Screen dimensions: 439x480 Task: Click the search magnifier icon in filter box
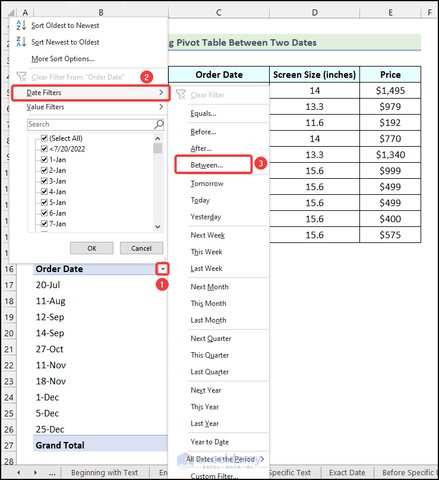point(159,124)
